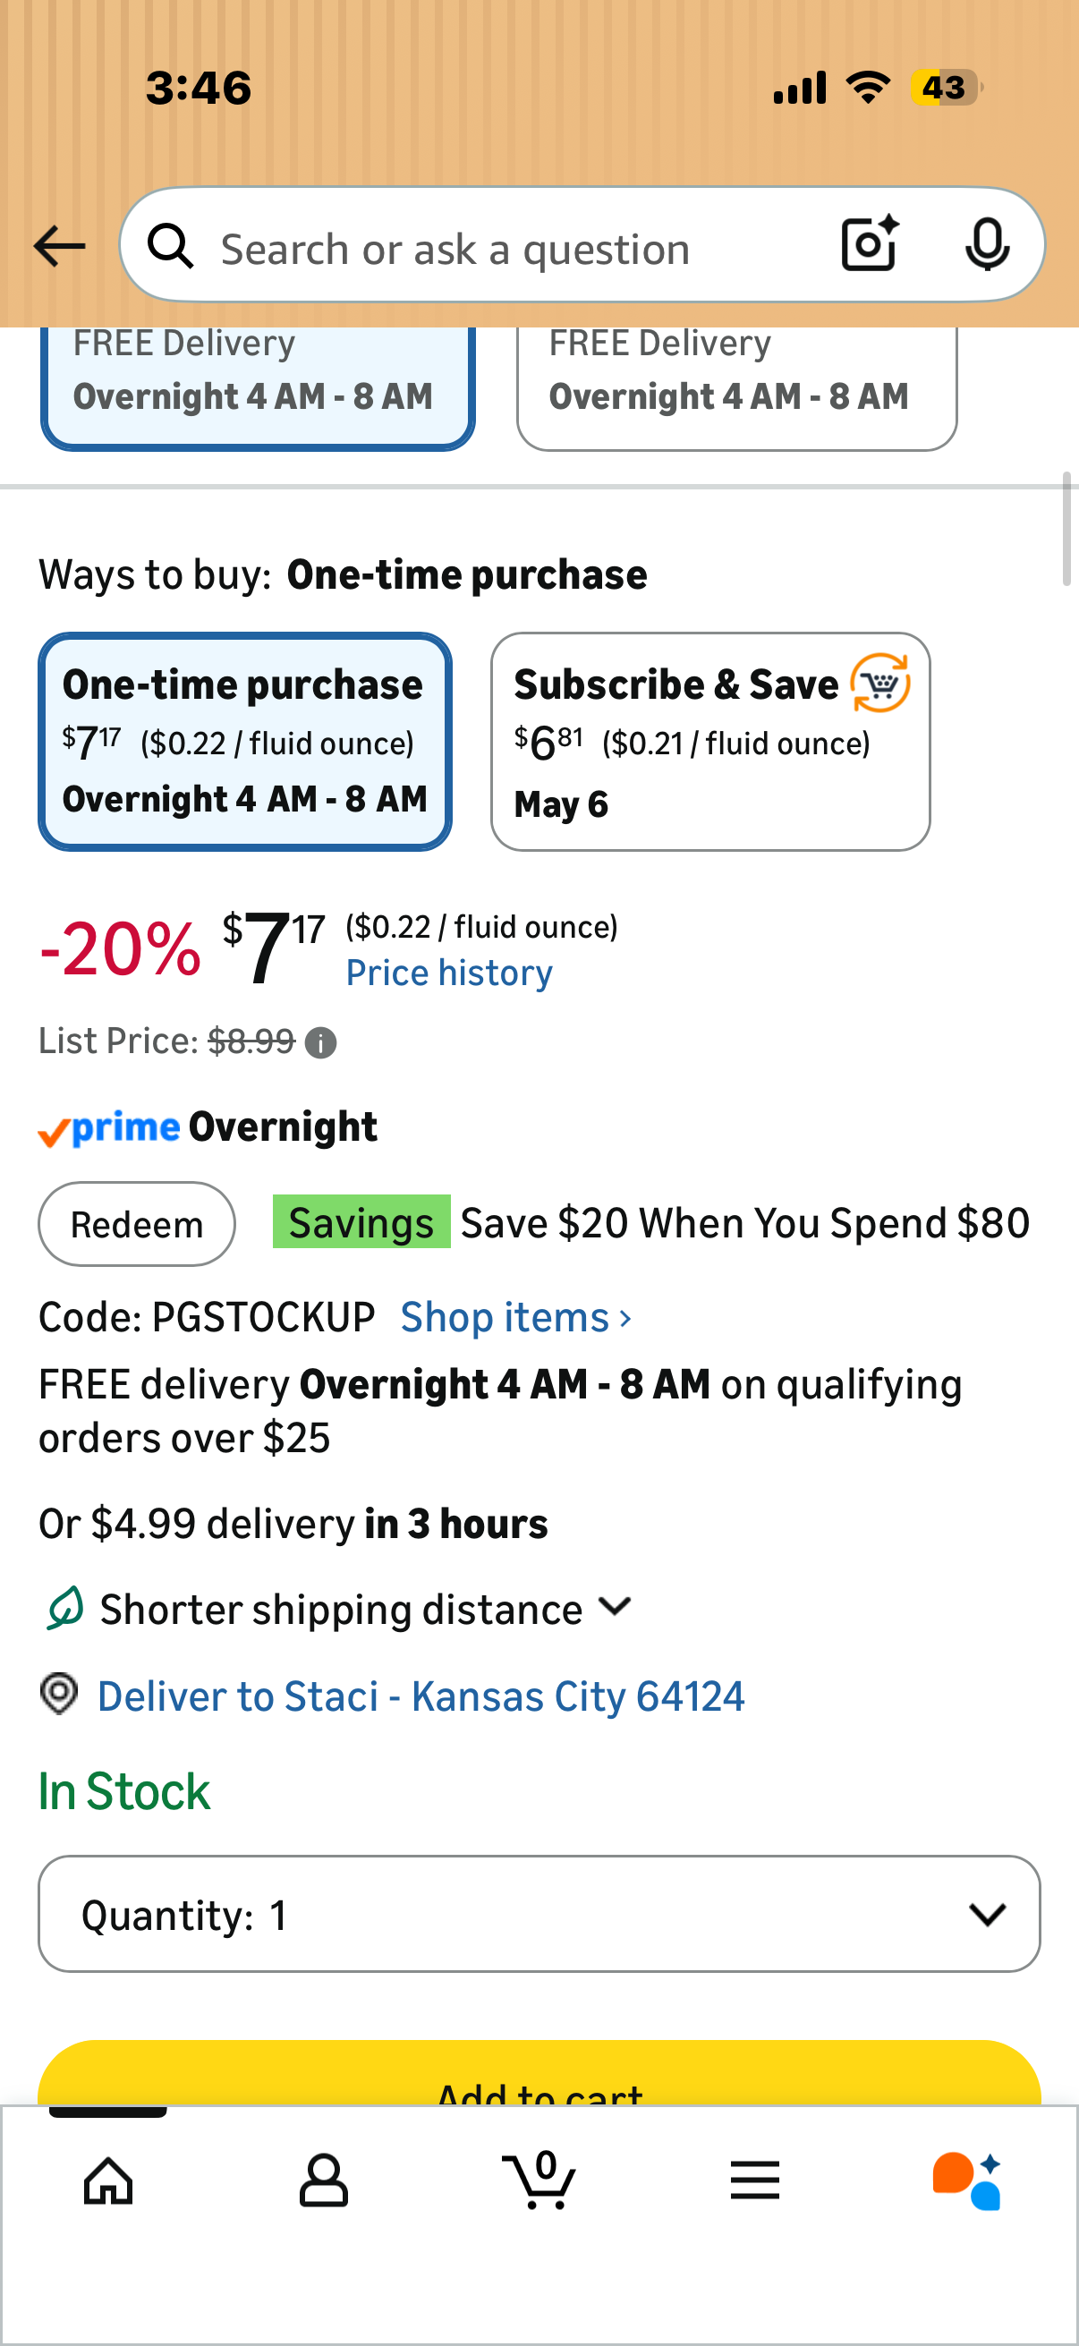This screenshot has width=1079, height=2346.
Task: Change delivery address Kansas City 64124
Action: coord(421,1696)
